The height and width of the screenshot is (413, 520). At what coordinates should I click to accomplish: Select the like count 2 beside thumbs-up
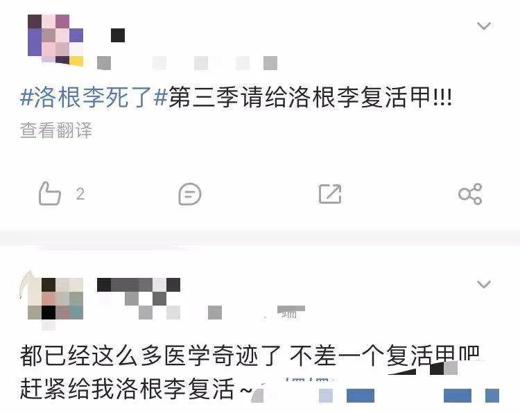tap(80, 194)
